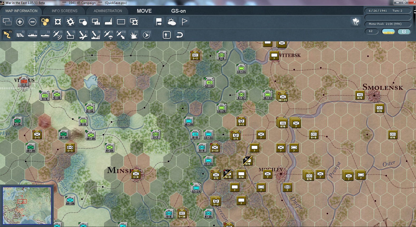Select the unit counter labeled 14=28
Viewport: 416px width, 227px height.
click(222, 109)
